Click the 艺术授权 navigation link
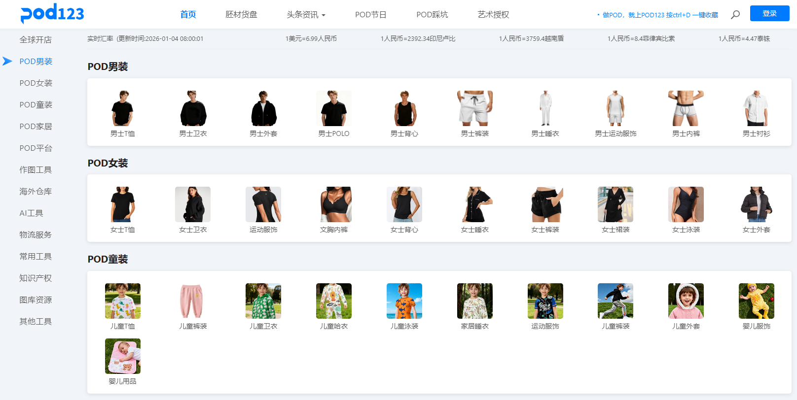Viewport: 797px width, 400px height. [x=493, y=15]
